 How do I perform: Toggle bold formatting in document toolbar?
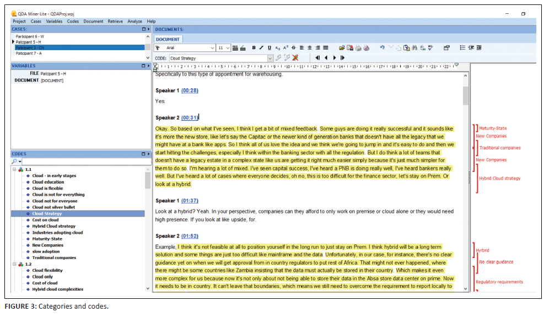pyautogui.click(x=254, y=48)
